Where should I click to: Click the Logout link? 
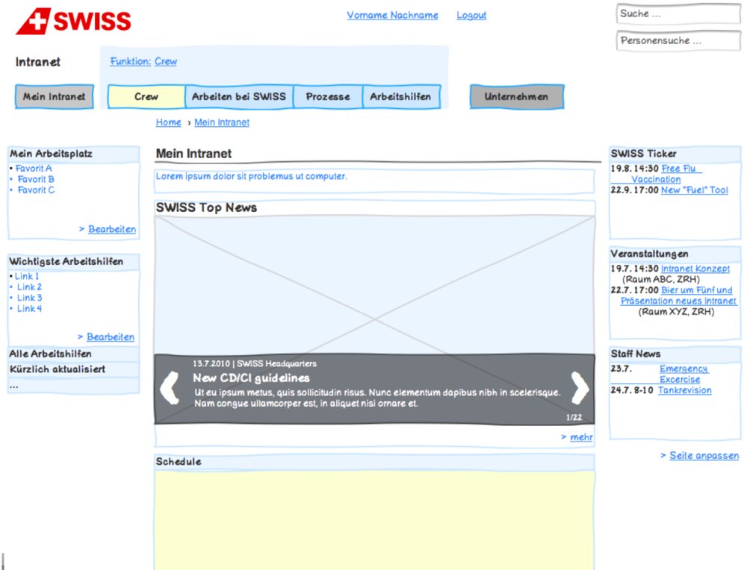click(471, 15)
